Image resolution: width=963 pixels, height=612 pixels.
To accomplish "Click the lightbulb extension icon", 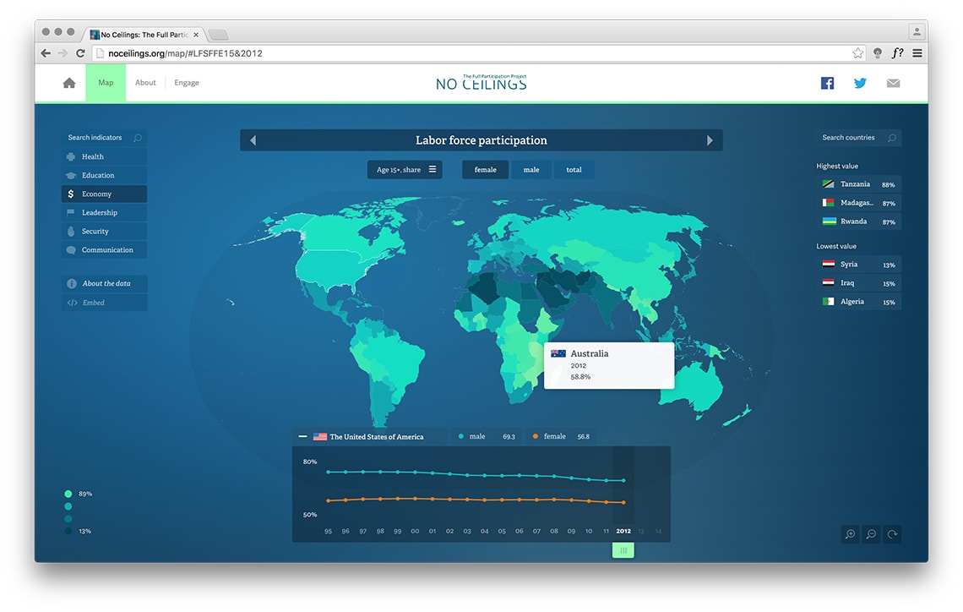I will click(878, 53).
